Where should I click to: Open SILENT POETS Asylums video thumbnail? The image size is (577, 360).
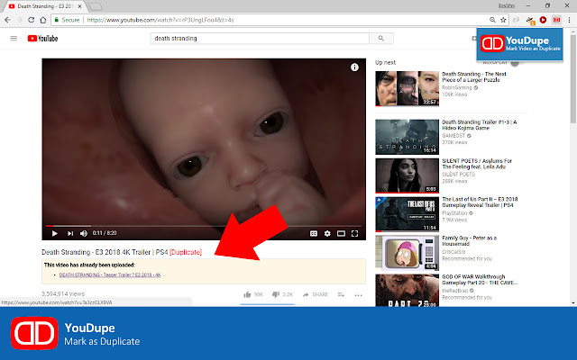407,175
